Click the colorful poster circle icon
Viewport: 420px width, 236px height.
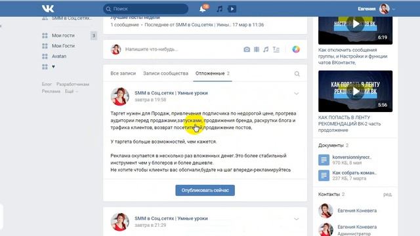pyautogui.click(x=296, y=49)
